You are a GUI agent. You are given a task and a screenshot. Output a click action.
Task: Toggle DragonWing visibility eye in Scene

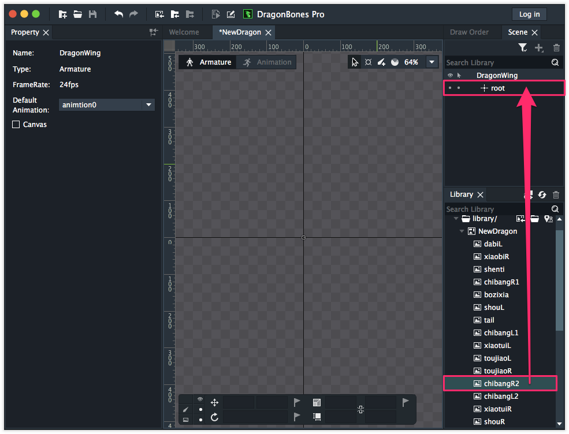click(x=450, y=76)
